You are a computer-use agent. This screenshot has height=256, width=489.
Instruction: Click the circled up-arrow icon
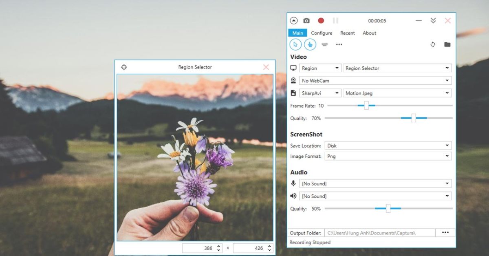pyautogui.click(x=293, y=21)
